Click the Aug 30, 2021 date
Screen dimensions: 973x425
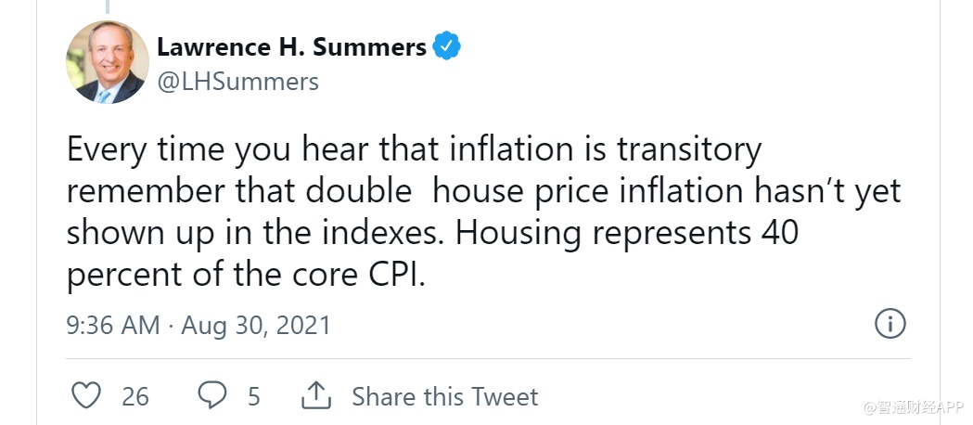click(x=255, y=326)
